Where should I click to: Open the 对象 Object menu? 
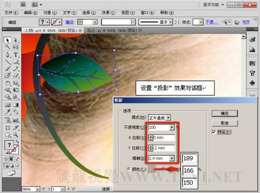tap(50, 13)
